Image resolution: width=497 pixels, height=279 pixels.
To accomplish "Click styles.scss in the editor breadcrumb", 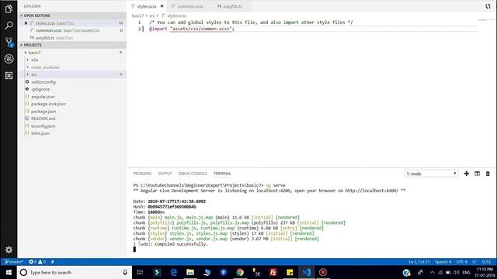I will [176, 15].
